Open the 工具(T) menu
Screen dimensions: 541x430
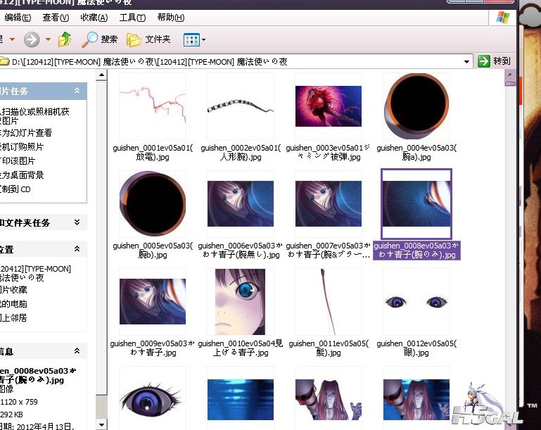click(132, 18)
